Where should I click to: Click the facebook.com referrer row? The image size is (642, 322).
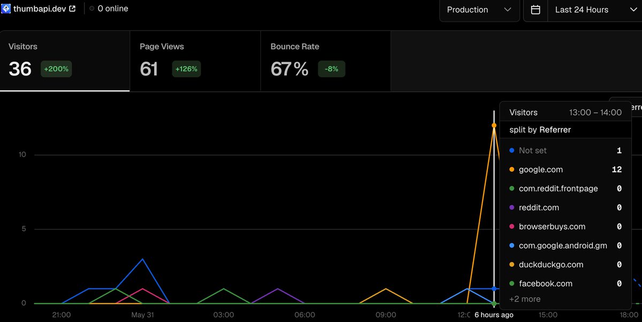point(565,283)
